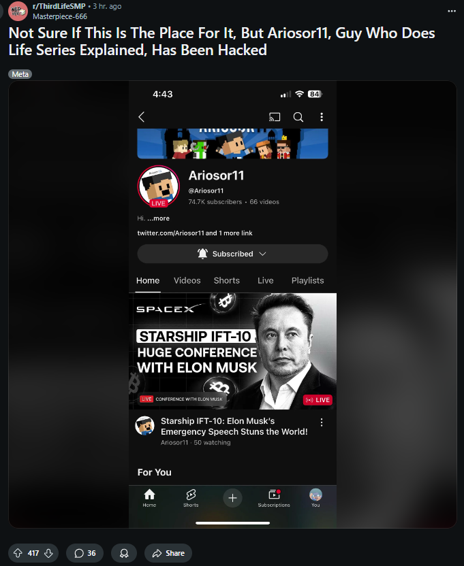
Task: Switch to the Playlists channel tab
Action: point(308,280)
